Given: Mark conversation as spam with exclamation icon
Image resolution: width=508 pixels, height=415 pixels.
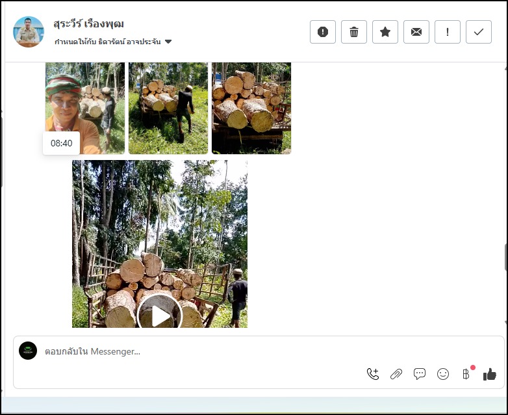Looking at the screenshot, I should click(323, 32).
